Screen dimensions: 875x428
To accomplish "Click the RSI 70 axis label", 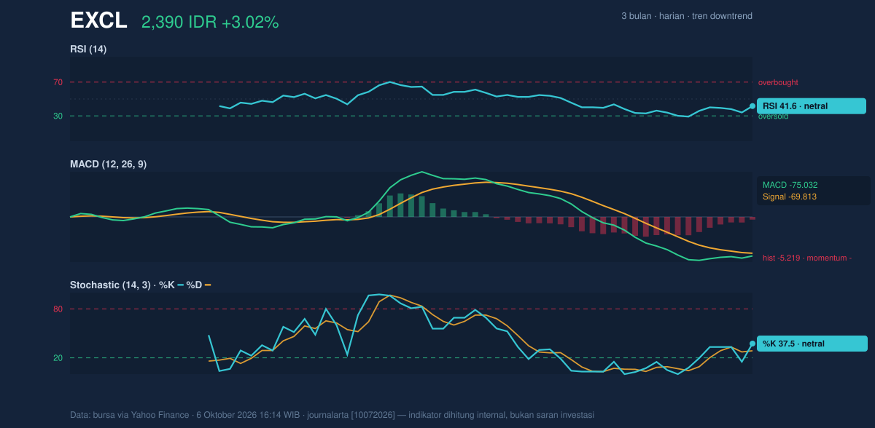I will tap(58, 82).
